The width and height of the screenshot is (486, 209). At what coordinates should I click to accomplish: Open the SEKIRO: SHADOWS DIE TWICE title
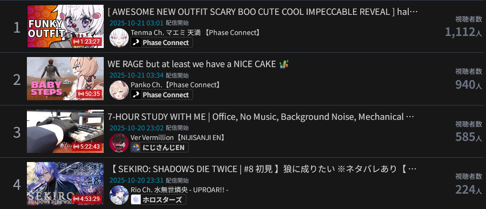coord(263,169)
